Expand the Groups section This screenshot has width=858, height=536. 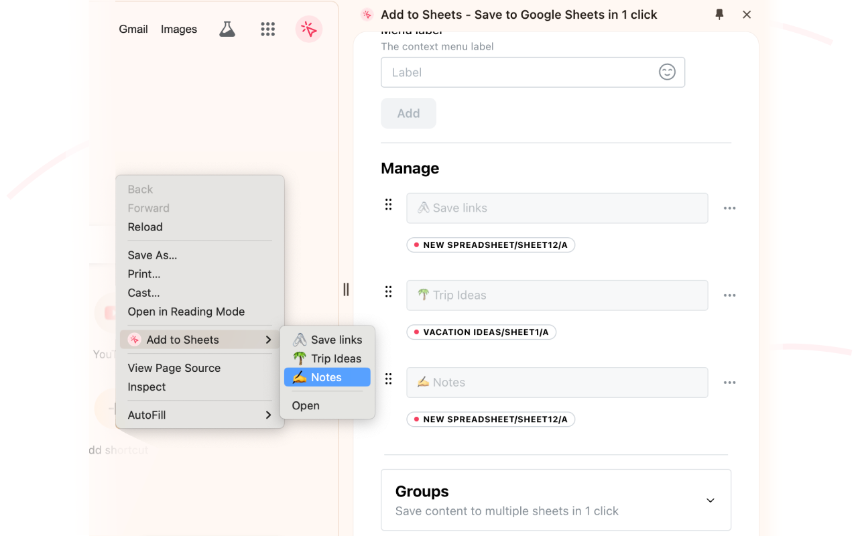tap(710, 500)
